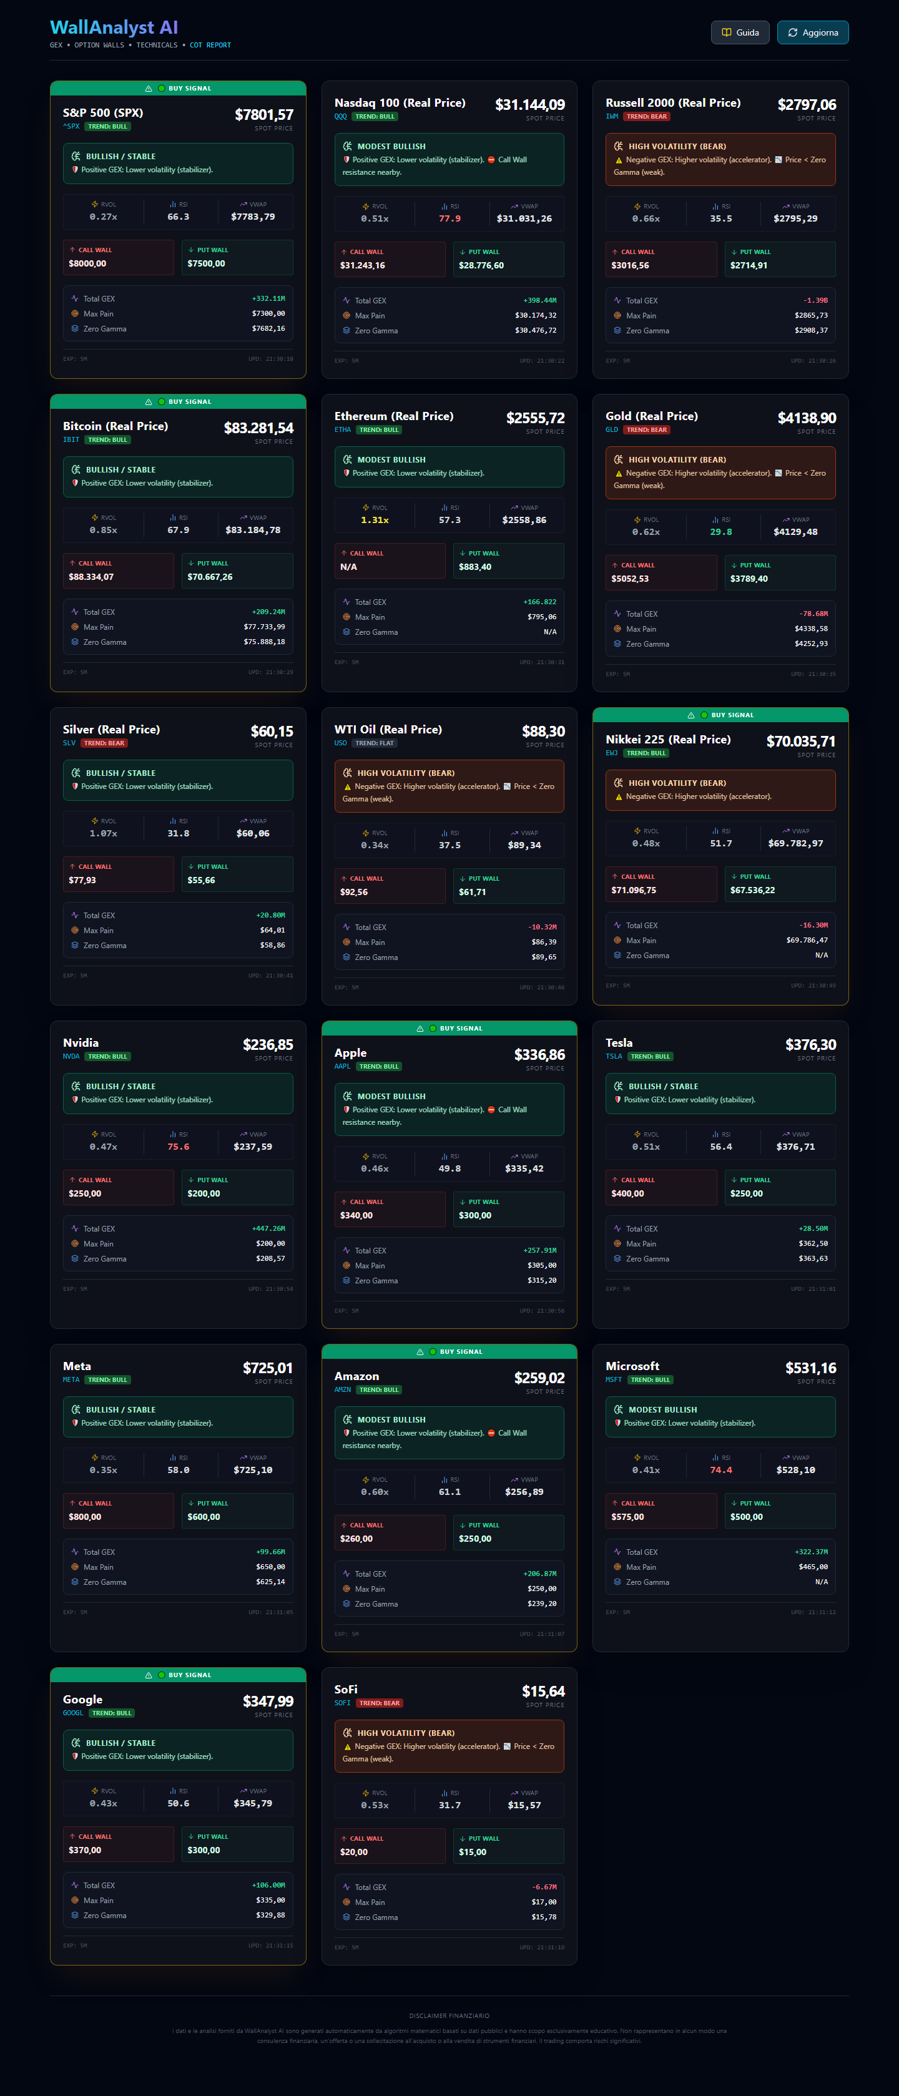Viewport: 899px width, 2096px height.
Task: Click the IBIT ticker under Bitcoin
Action: click(x=71, y=439)
